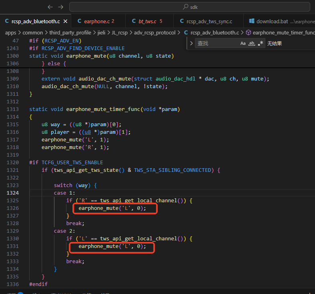
Task: Go forward with the right arrow
Action: pyautogui.click(x=61, y=7)
